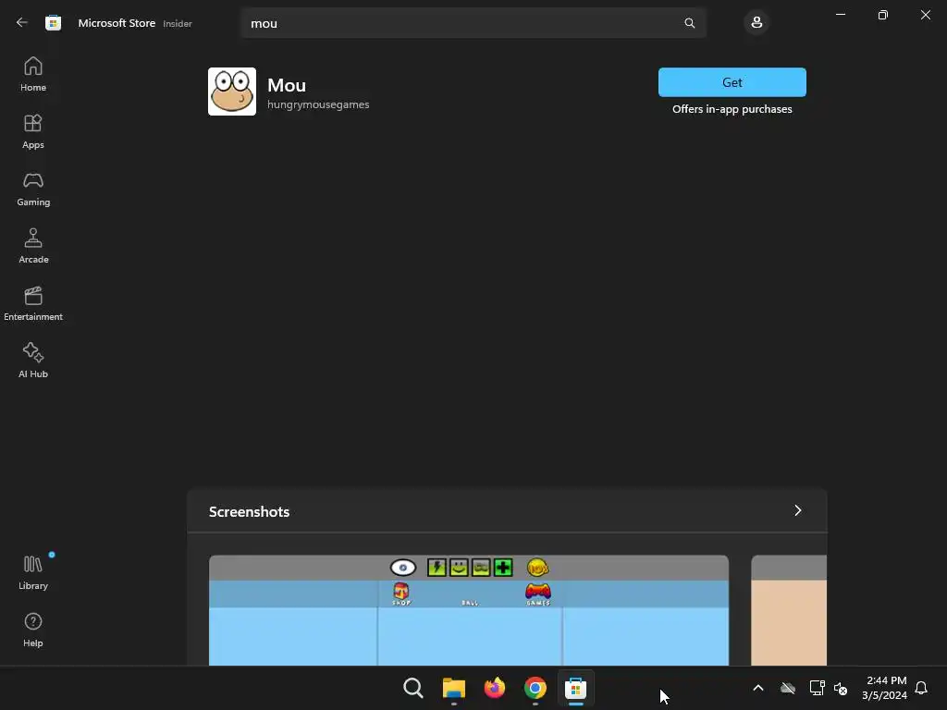Open the Entertainment section in sidebar
The image size is (947, 710).
pos(33,303)
